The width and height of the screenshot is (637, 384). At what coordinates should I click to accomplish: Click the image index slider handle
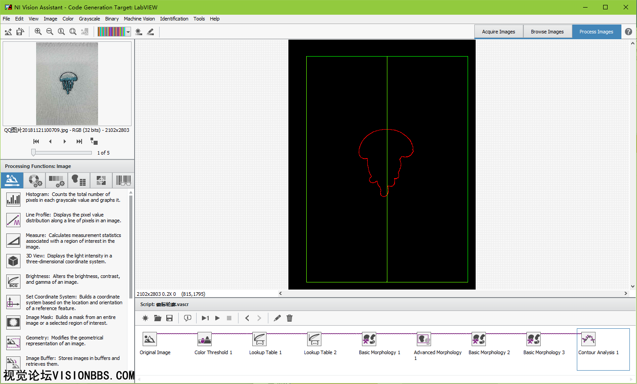(33, 152)
